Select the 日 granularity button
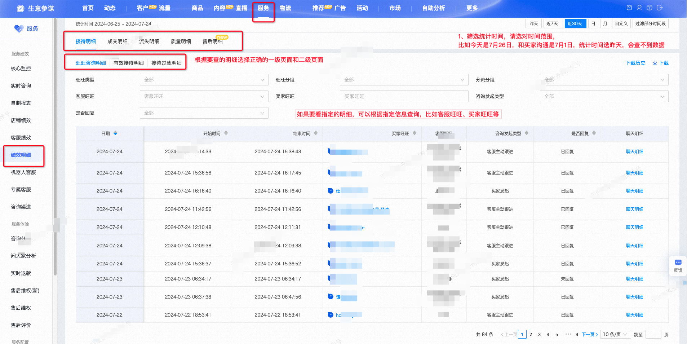The height and width of the screenshot is (344, 687). (593, 23)
